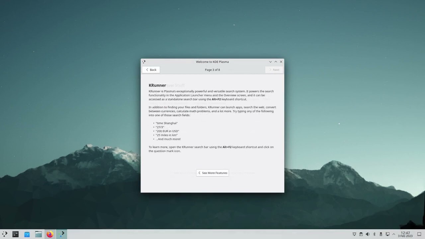Click the "27/3" example
The width and height of the screenshot is (425, 239).
pyautogui.click(x=160, y=127)
